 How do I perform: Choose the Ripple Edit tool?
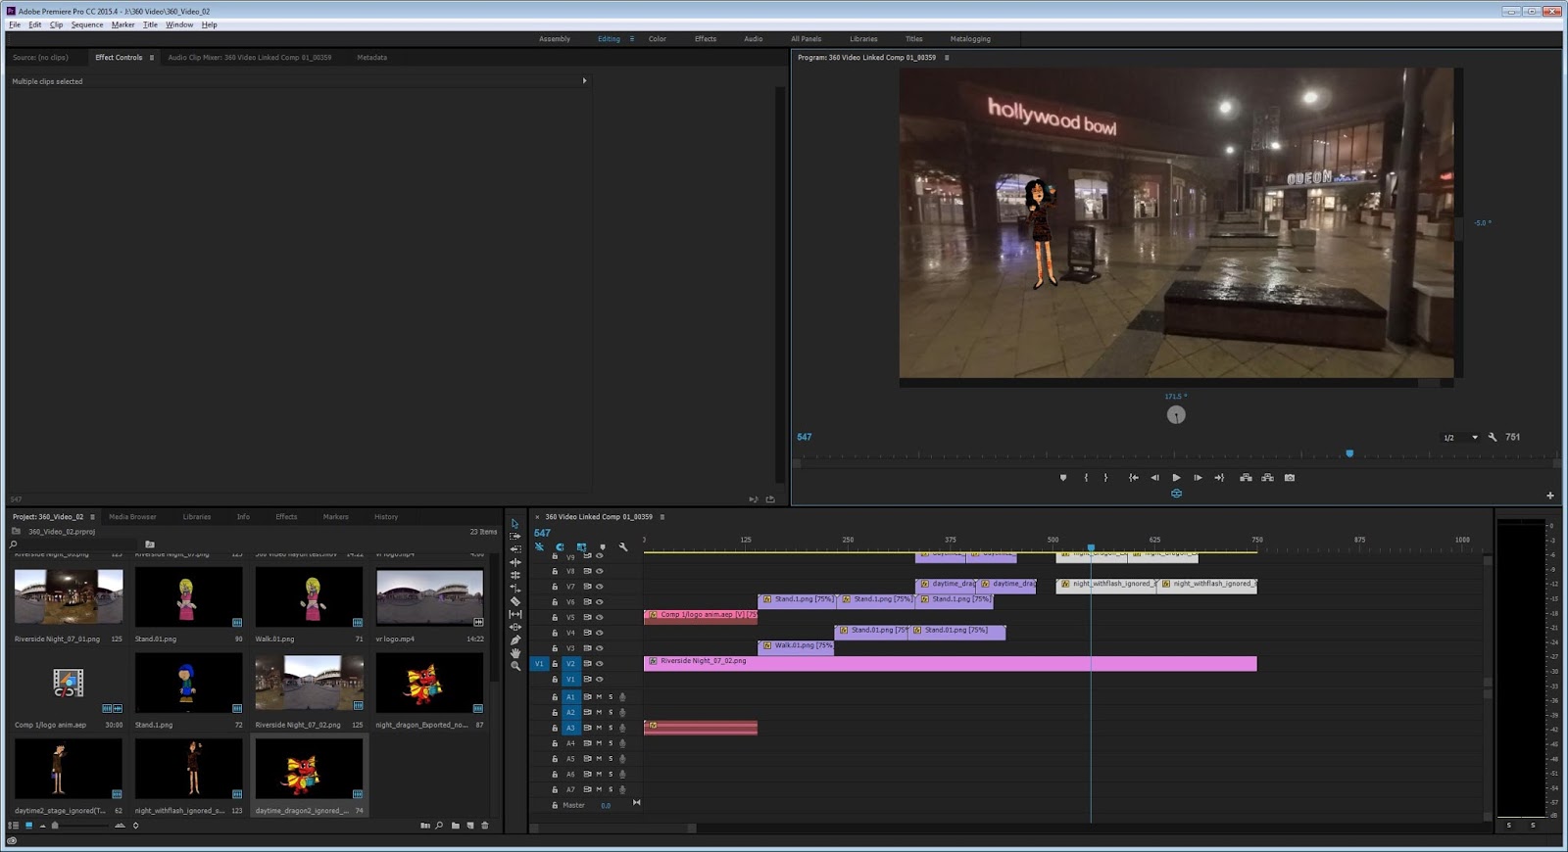click(515, 562)
